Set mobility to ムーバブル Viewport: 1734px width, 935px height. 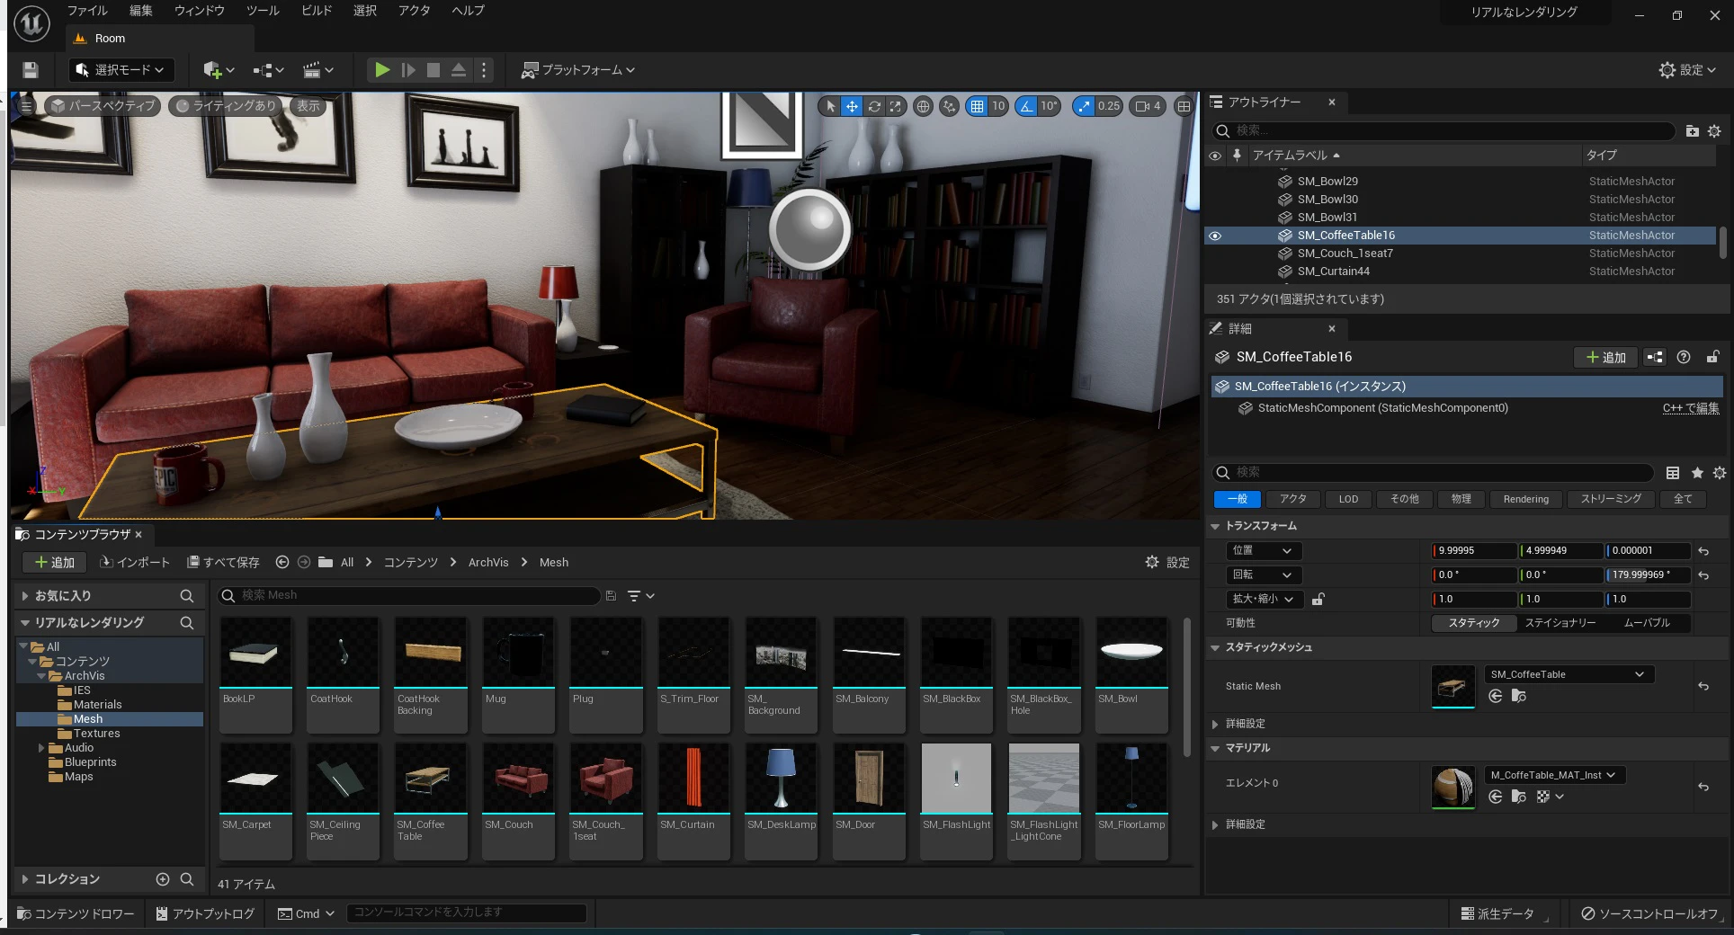[x=1646, y=623]
